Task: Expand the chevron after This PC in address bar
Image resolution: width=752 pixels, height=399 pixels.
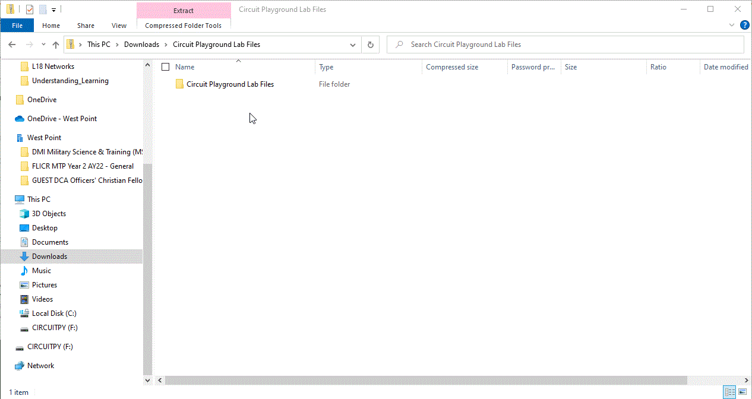Action: pos(118,45)
